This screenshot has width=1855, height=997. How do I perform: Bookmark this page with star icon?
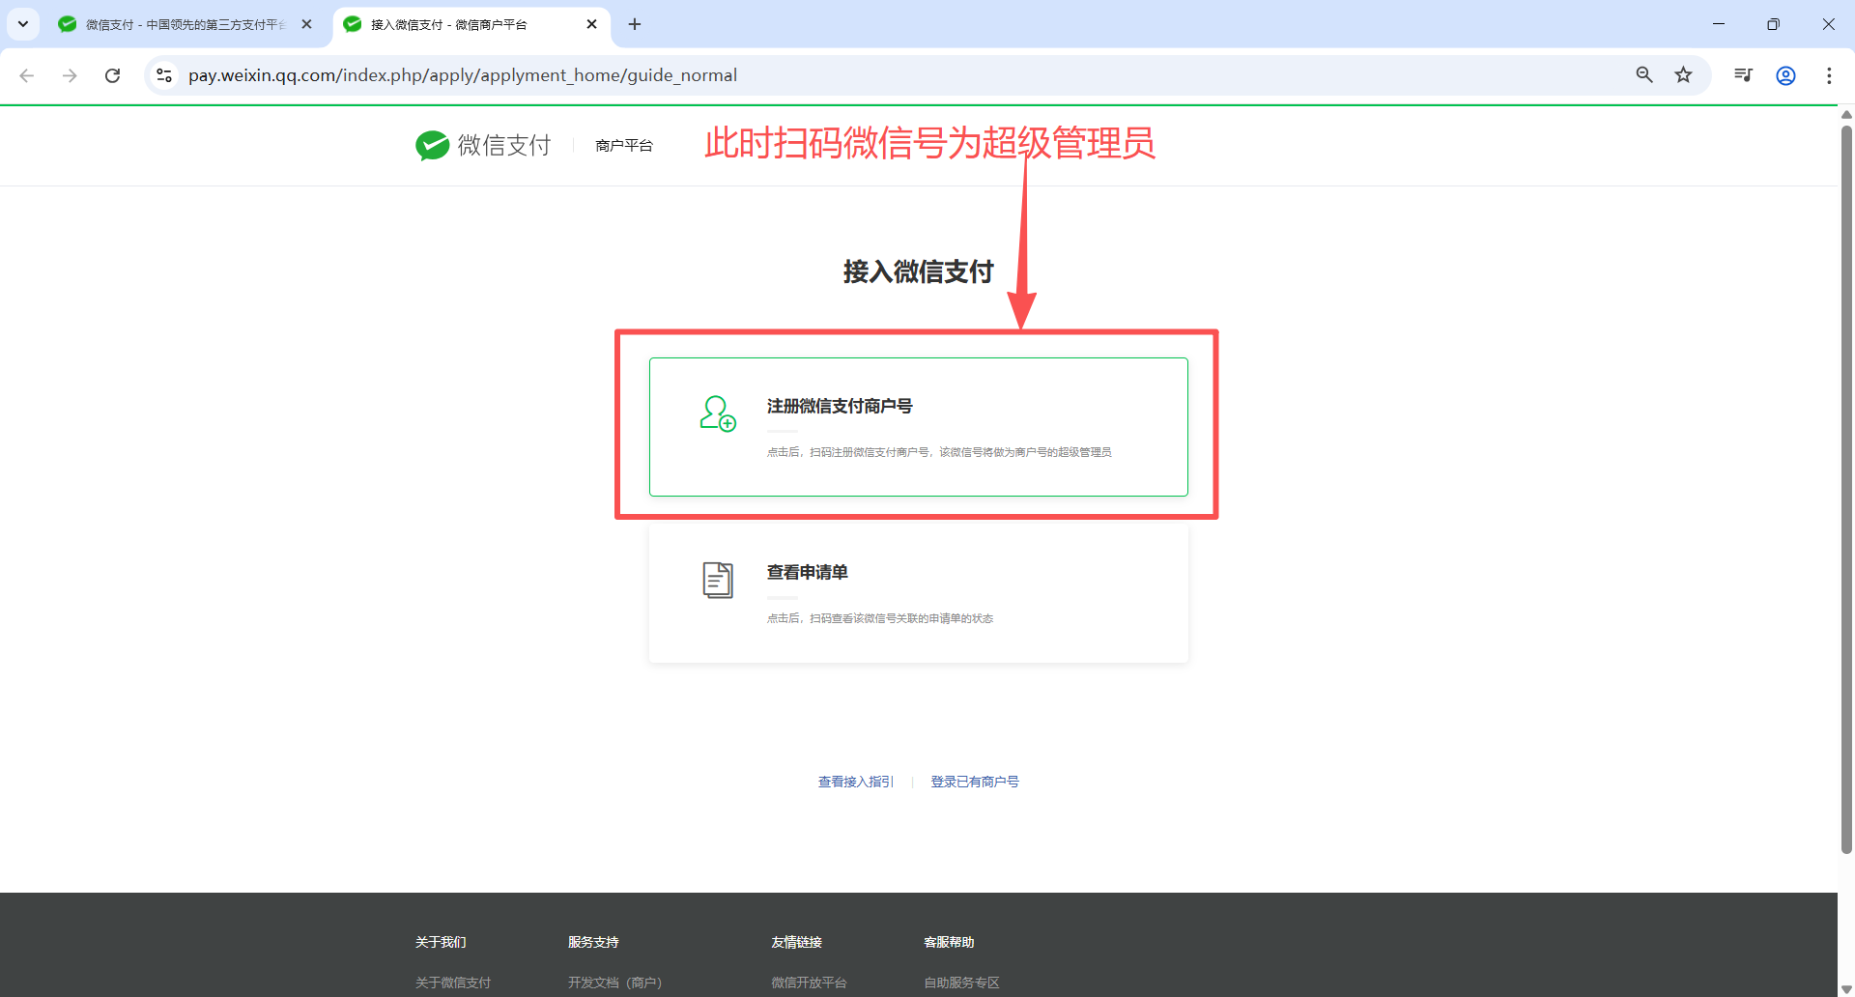pyautogui.click(x=1683, y=75)
